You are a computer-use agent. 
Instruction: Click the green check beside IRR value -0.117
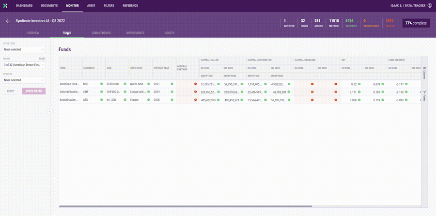coord(406,84)
